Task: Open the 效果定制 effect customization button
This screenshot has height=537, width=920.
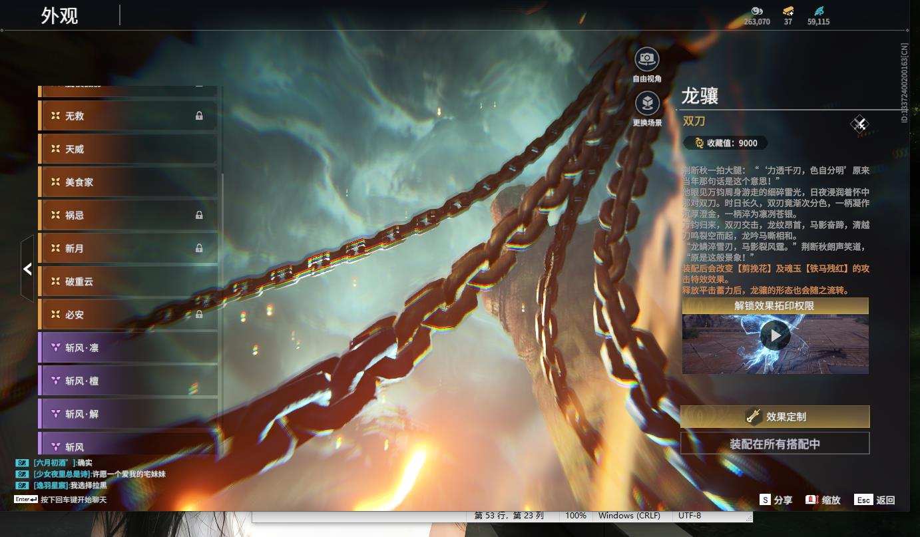Action: 775,417
